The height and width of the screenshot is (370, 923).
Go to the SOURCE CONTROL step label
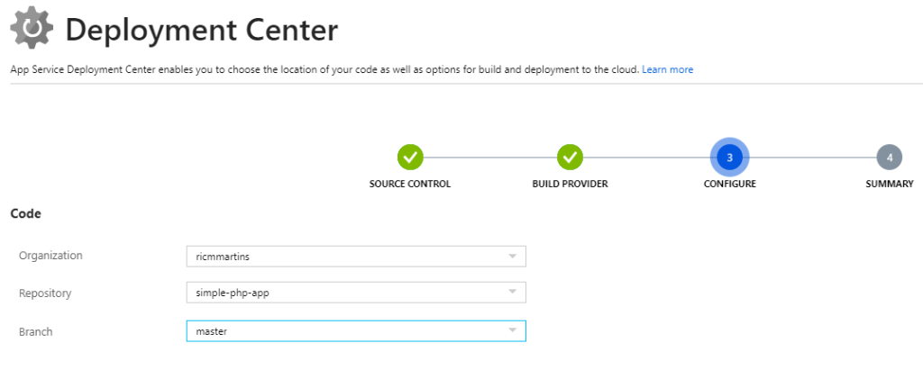(410, 185)
